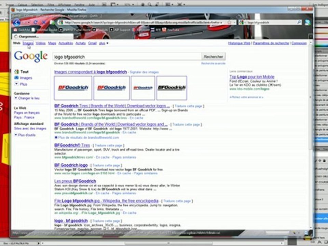
Task: Open 'BF Goodrich Tires | Brands of the World' result
Action: coord(112,106)
